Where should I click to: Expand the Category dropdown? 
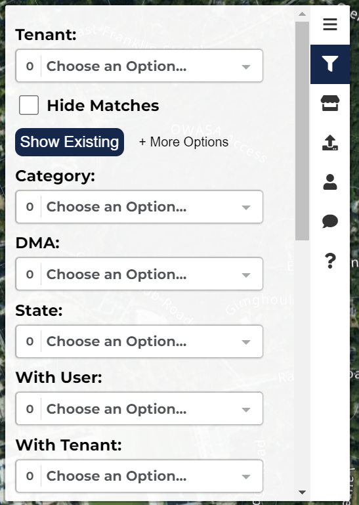pyautogui.click(x=139, y=207)
